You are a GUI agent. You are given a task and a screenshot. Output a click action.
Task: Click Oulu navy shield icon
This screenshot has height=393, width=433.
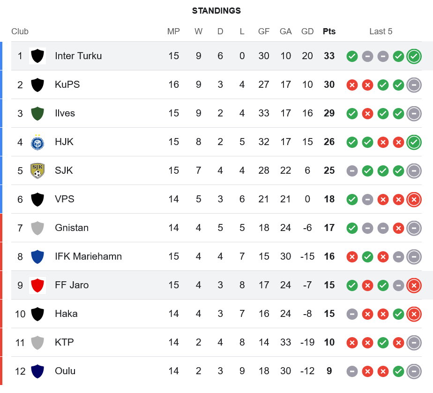click(37, 371)
